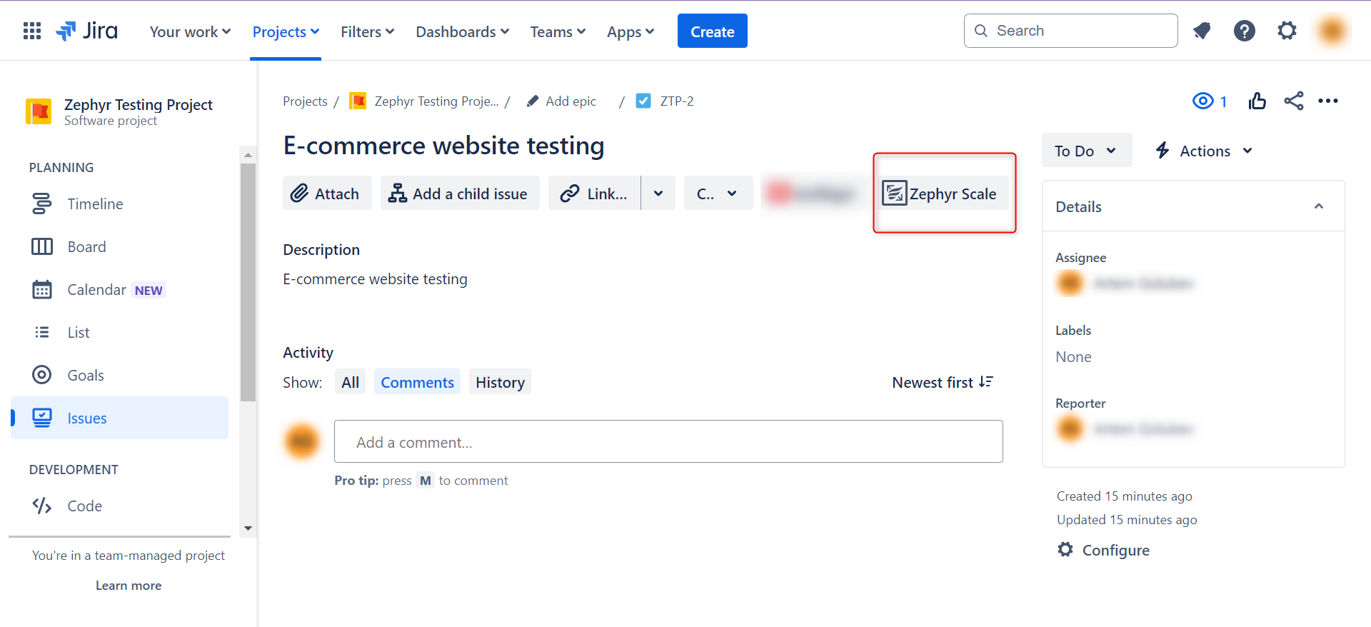Click the share issue icon
Image resolution: width=1371 pixels, height=627 pixels.
click(1293, 101)
